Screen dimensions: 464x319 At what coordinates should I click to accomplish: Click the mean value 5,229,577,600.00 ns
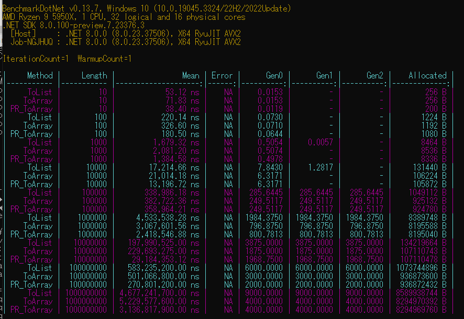(x=160, y=302)
